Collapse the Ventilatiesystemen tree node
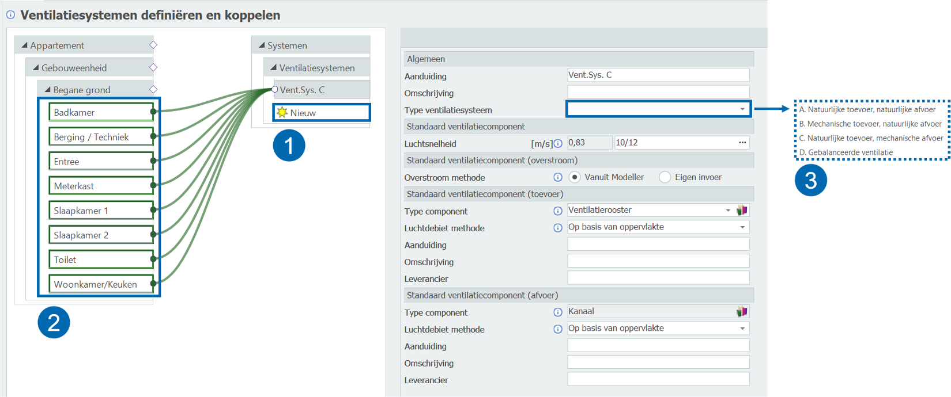 pos(274,68)
